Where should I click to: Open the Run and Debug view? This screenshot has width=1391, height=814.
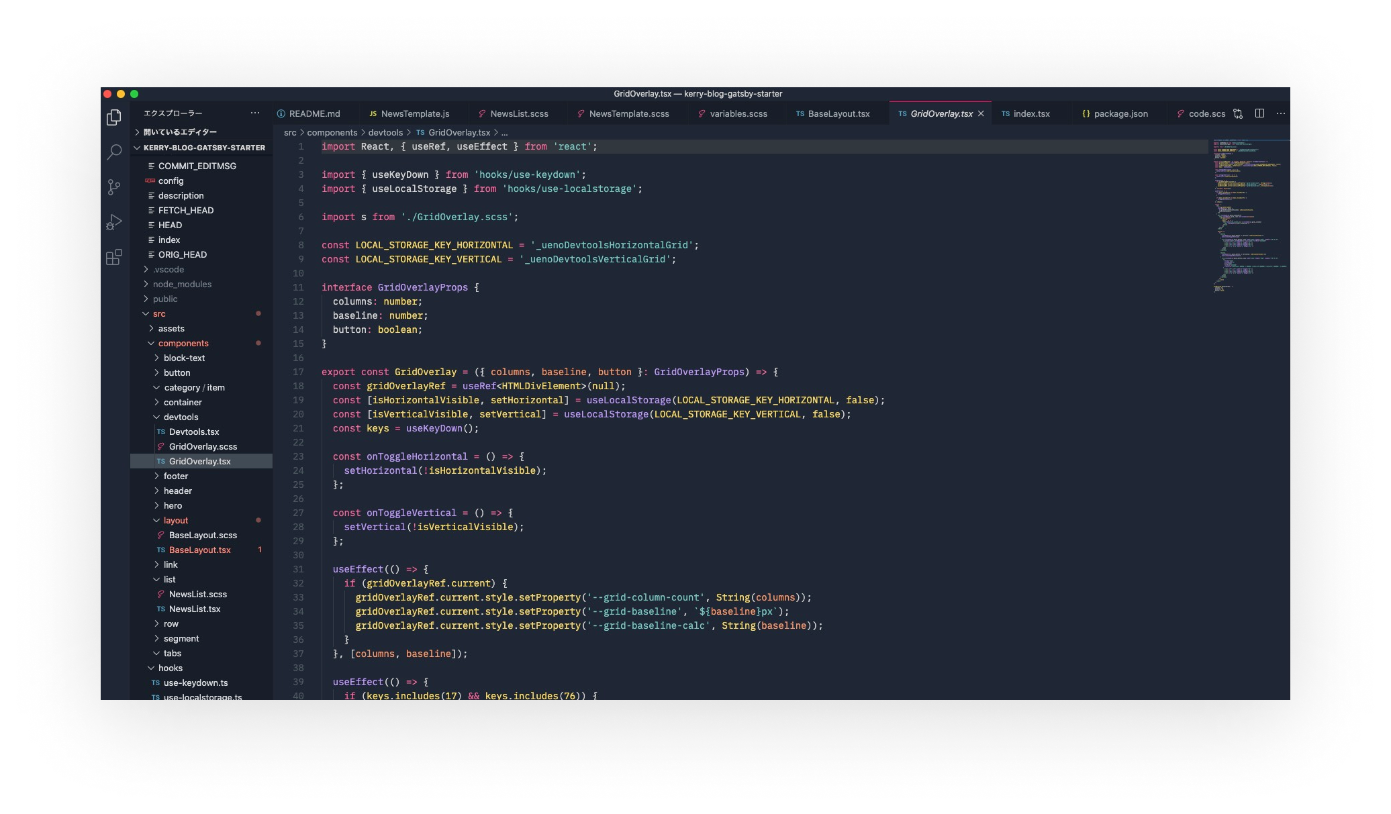[114, 222]
